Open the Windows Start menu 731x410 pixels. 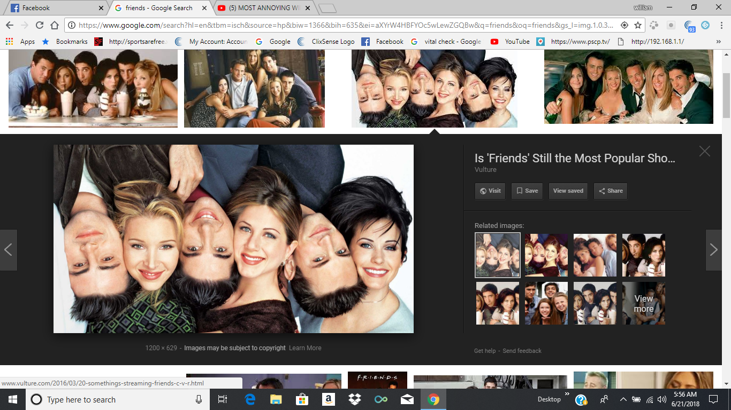point(13,399)
